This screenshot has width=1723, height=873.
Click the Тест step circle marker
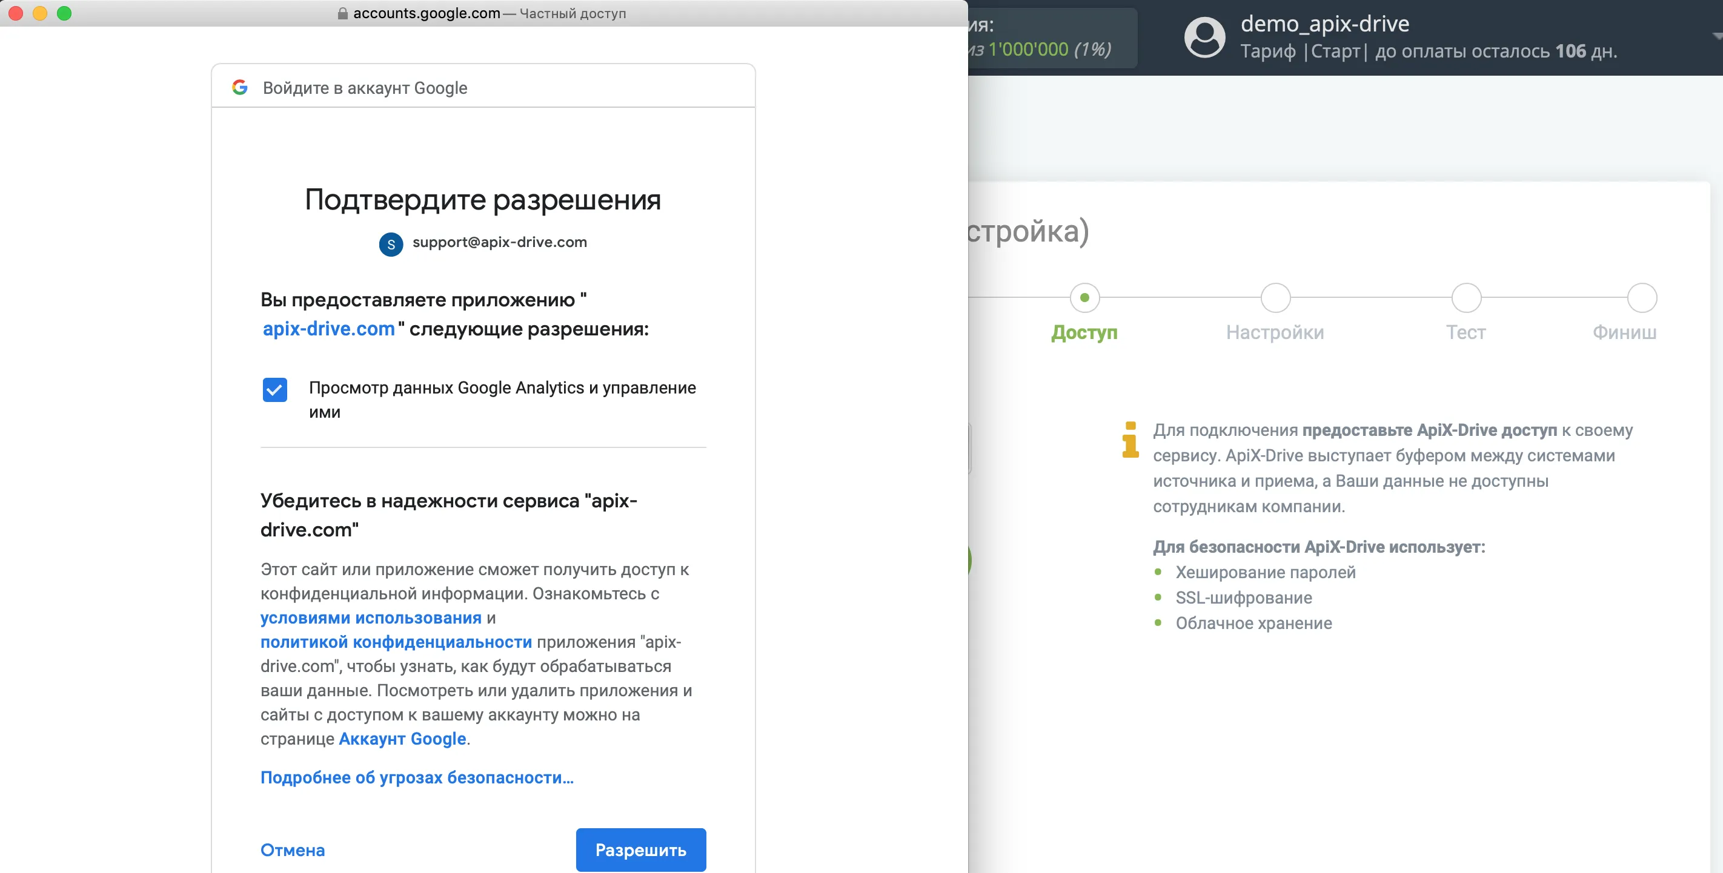pyautogui.click(x=1466, y=297)
